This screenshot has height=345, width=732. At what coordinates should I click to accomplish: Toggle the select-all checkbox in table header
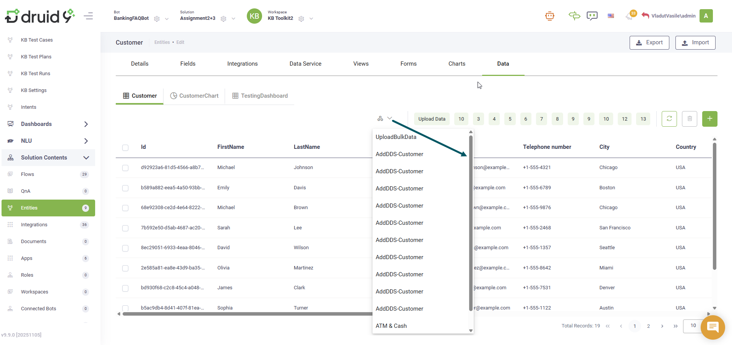[125, 148]
